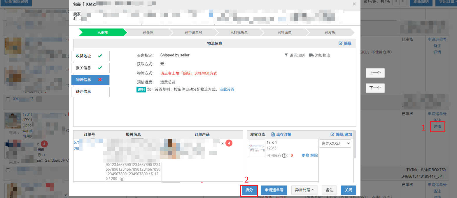Open 库存详情 document icon link

tap(273, 134)
